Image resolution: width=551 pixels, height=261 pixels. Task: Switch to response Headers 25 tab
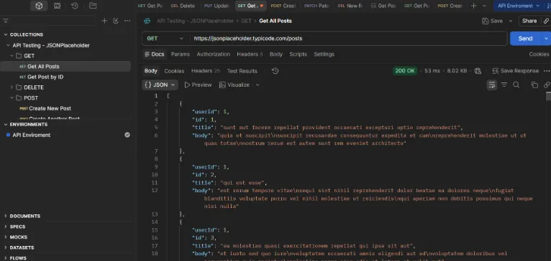click(x=206, y=71)
